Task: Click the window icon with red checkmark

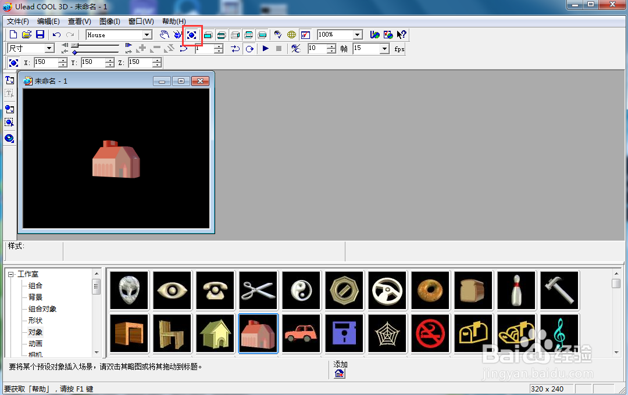Action: 306,35
